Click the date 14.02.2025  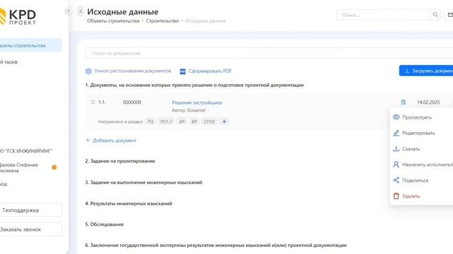click(428, 102)
